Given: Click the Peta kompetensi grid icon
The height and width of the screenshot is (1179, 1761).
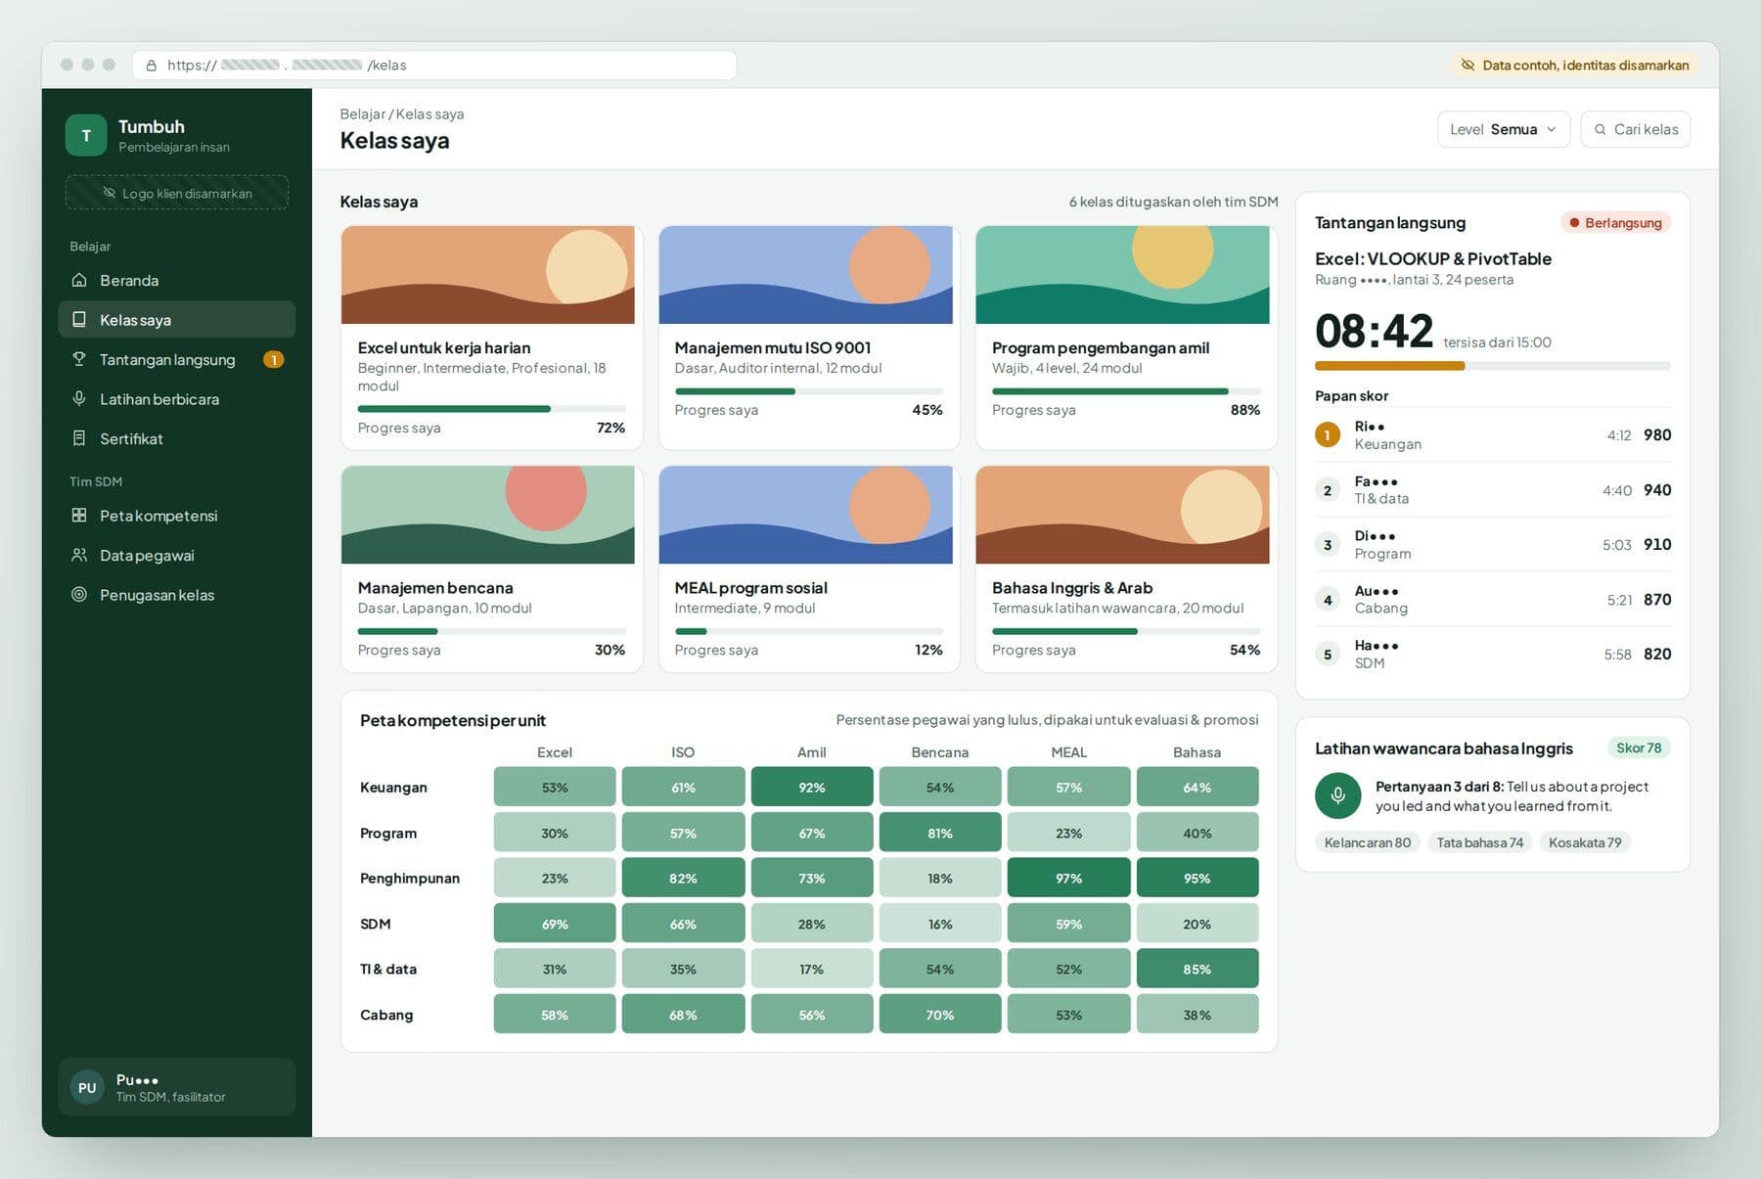Looking at the screenshot, I should [x=79, y=516].
